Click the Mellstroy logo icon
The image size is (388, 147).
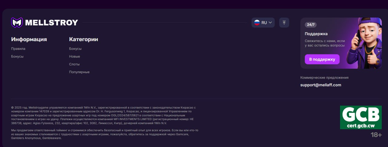pyautogui.click(x=17, y=22)
